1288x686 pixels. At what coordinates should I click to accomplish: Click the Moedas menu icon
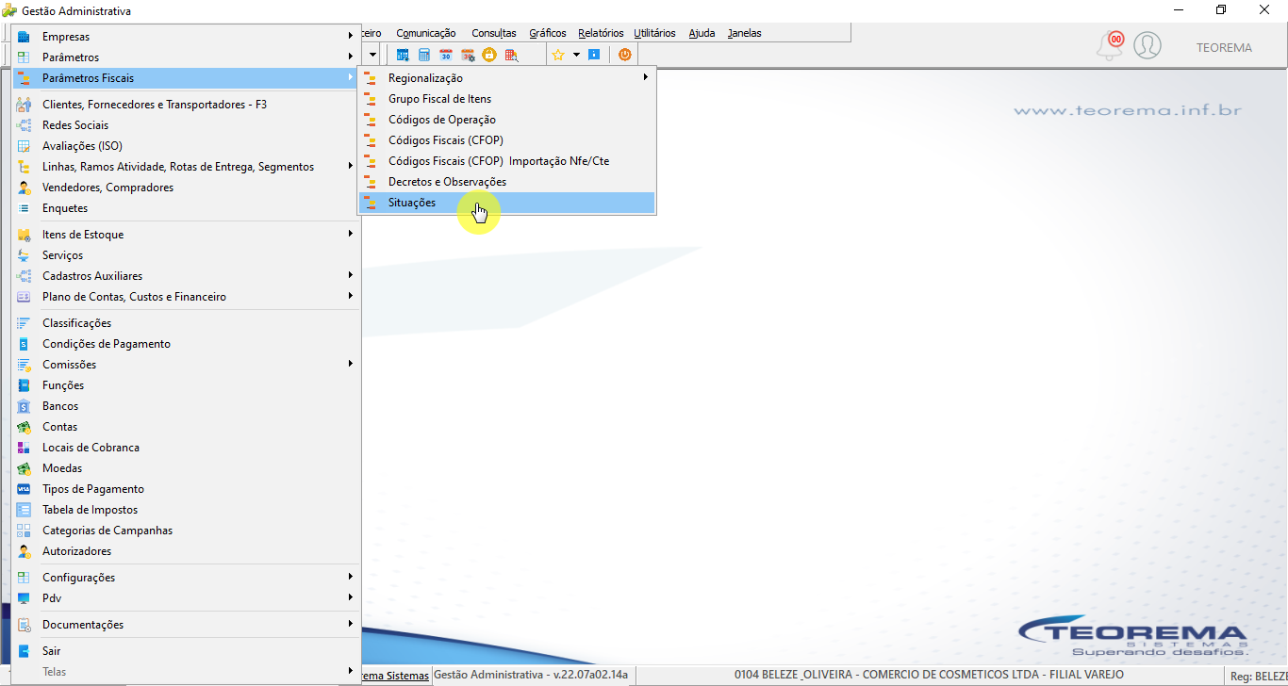point(24,468)
